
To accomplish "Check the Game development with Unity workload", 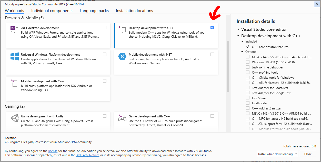I will 105,116.
